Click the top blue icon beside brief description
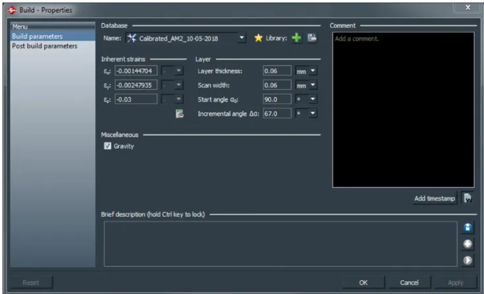 click(467, 228)
